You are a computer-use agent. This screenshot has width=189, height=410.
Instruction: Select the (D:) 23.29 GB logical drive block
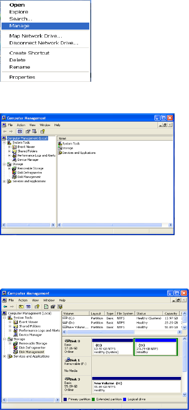tap(155, 347)
